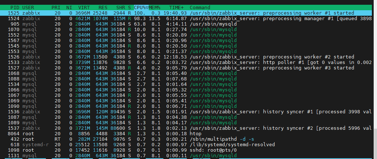Select the /sbin/multipathd -d -s process

coord(186,139)
